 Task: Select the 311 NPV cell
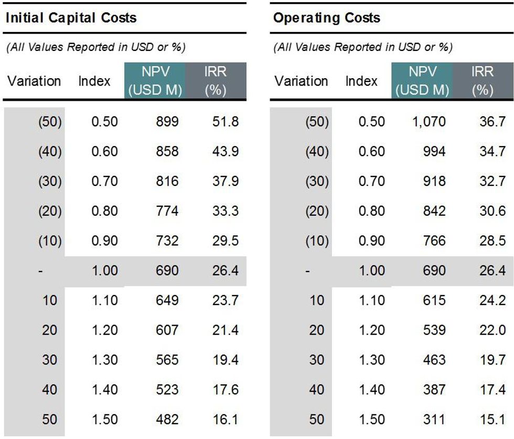click(434, 420)
